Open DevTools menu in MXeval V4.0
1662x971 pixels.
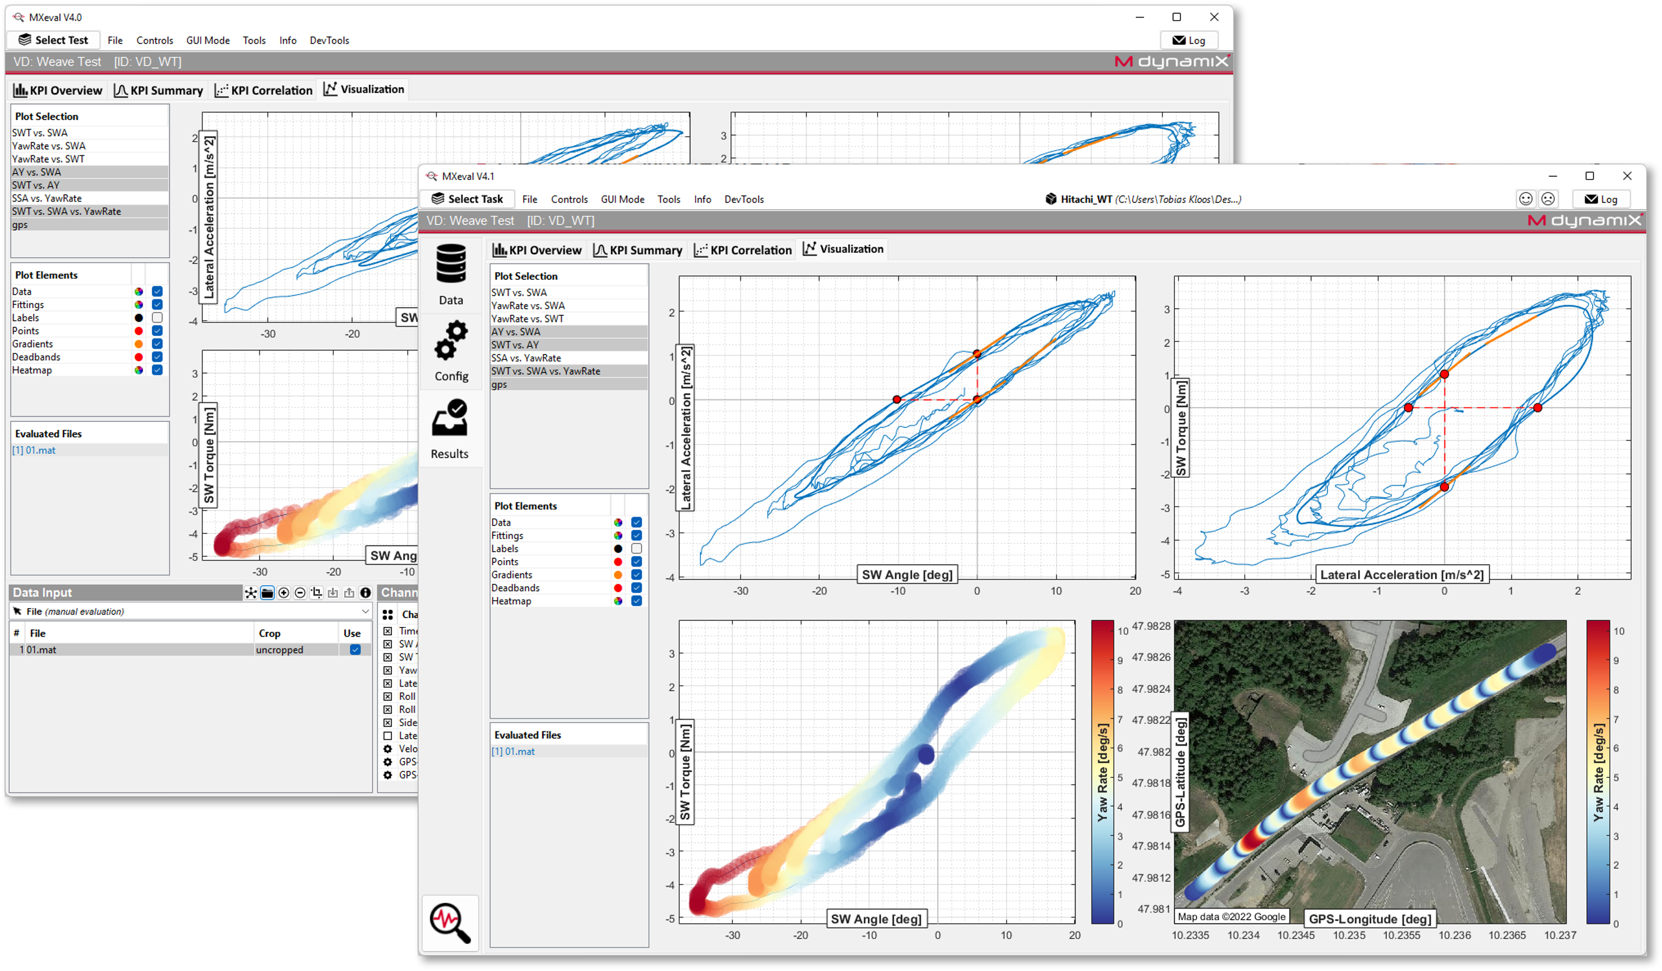(x=329, y=40)
